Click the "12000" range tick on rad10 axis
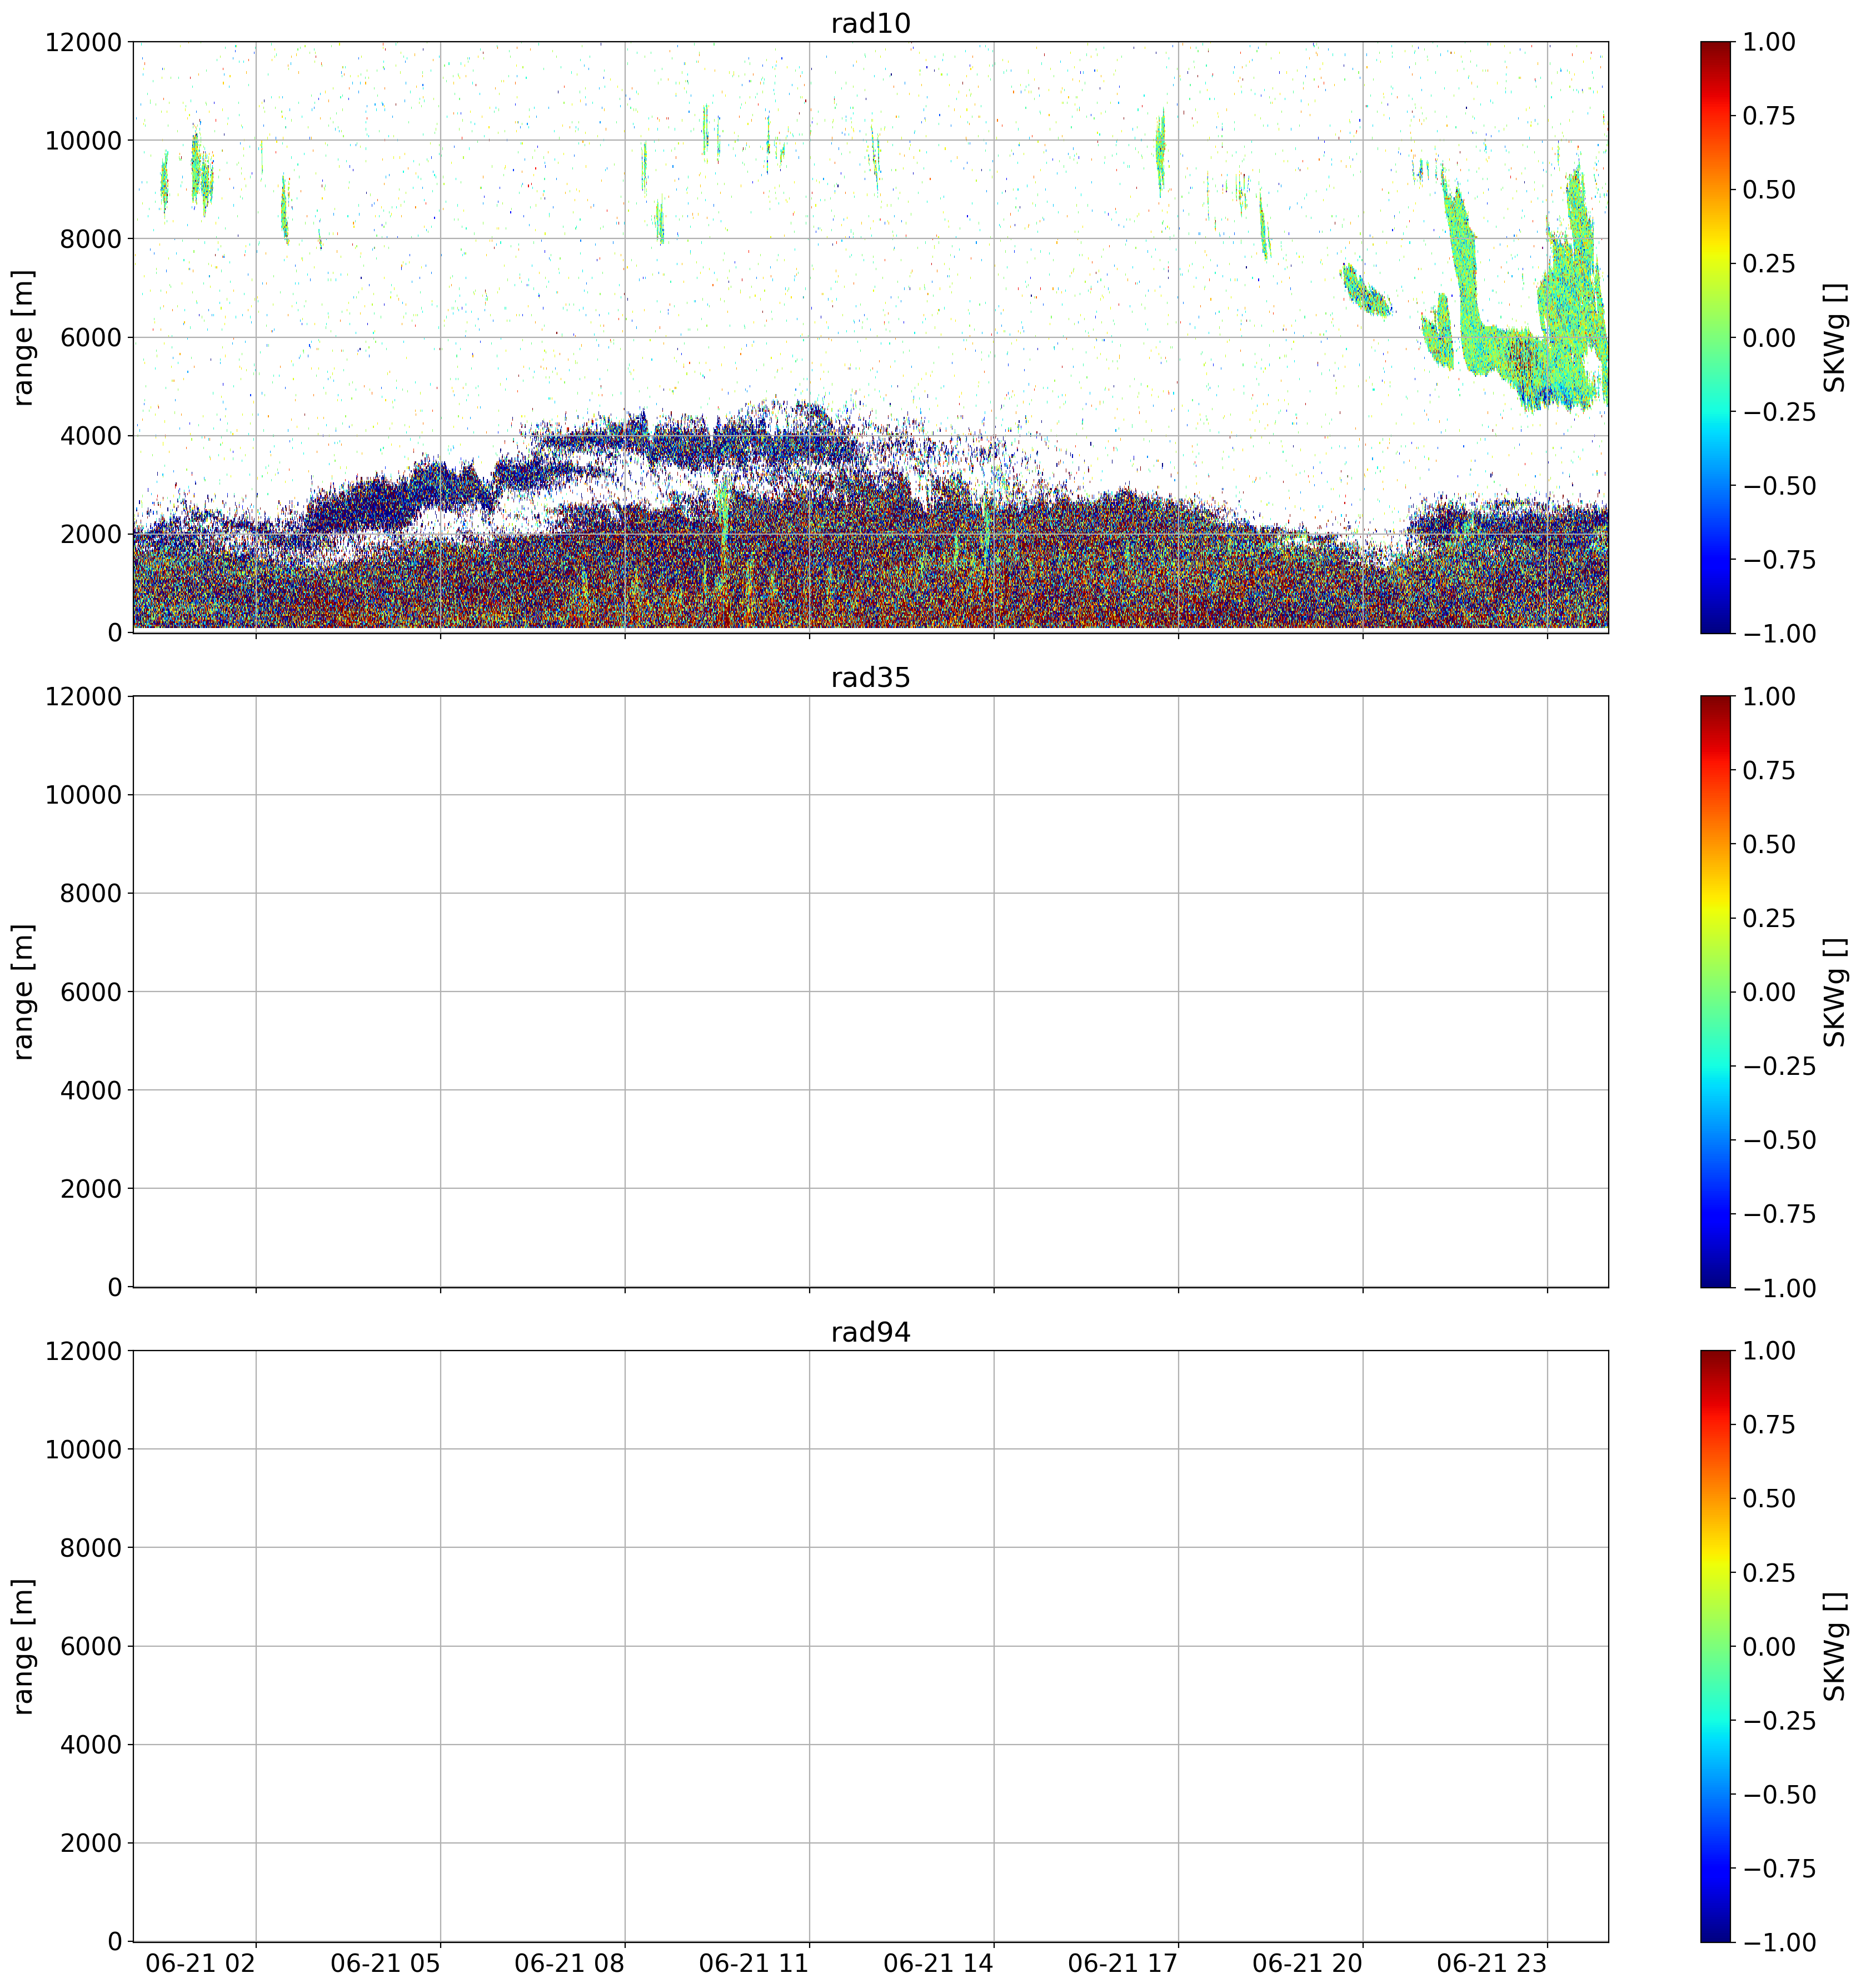Image resolution: width=1861 pixels, height=1988 pixels. tap(83, 42)
